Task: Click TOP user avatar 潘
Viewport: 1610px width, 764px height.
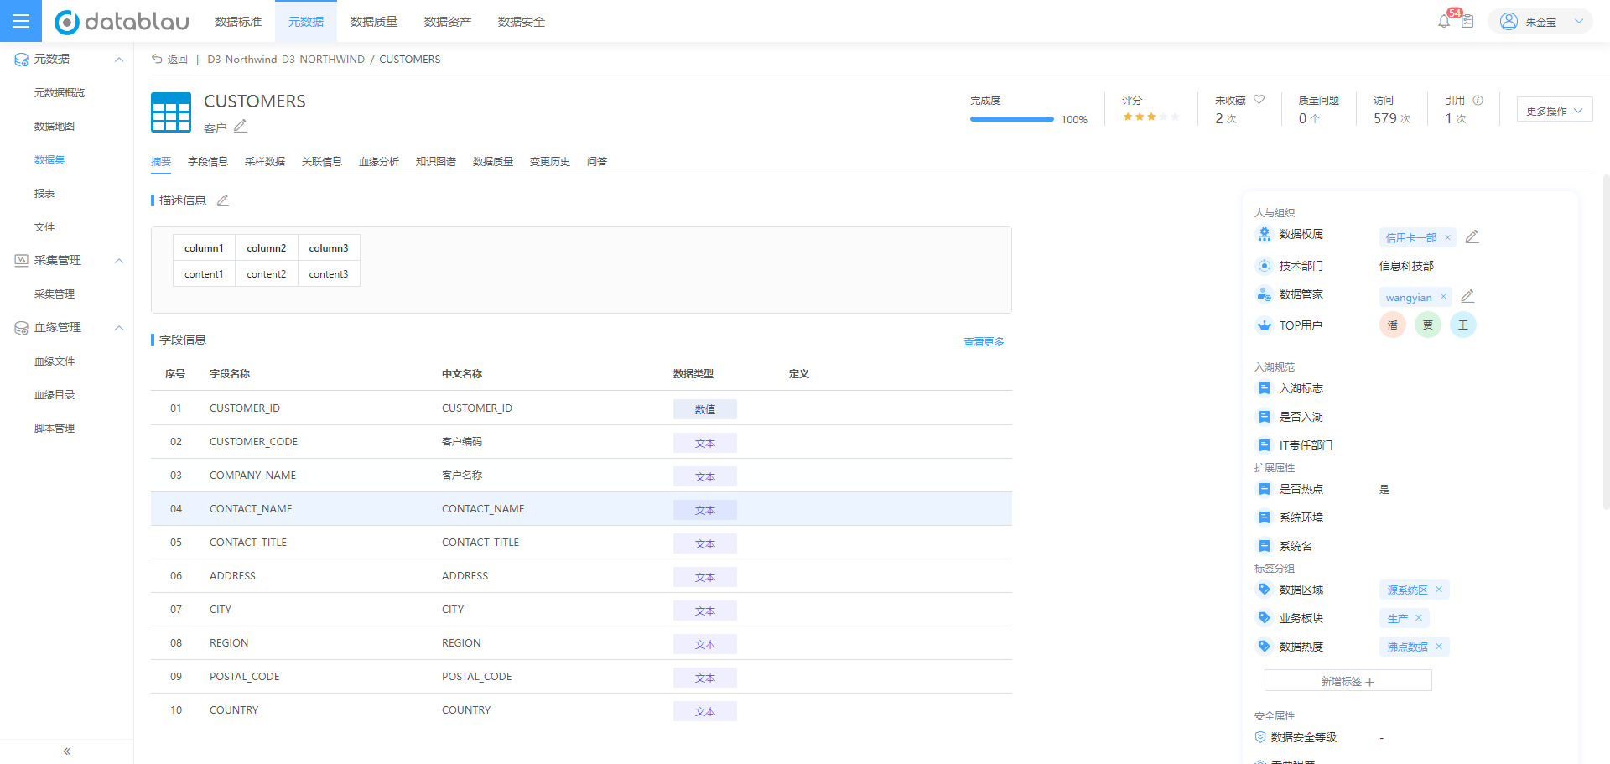Action: pyautogui.click(x=1393, y=325)
